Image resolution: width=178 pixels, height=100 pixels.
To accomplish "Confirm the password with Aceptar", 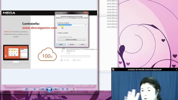I will coord(61,44).
